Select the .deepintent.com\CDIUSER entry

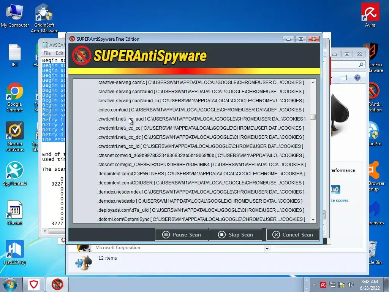201,183
